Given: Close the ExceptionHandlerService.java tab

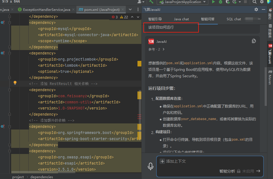Looking at the screenshot, I should 73,9.
